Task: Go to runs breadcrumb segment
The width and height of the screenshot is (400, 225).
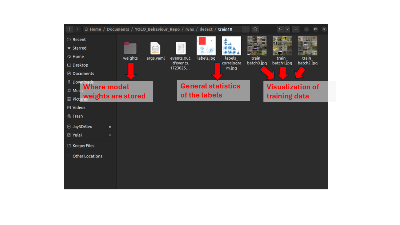Action: click(189, 29)
